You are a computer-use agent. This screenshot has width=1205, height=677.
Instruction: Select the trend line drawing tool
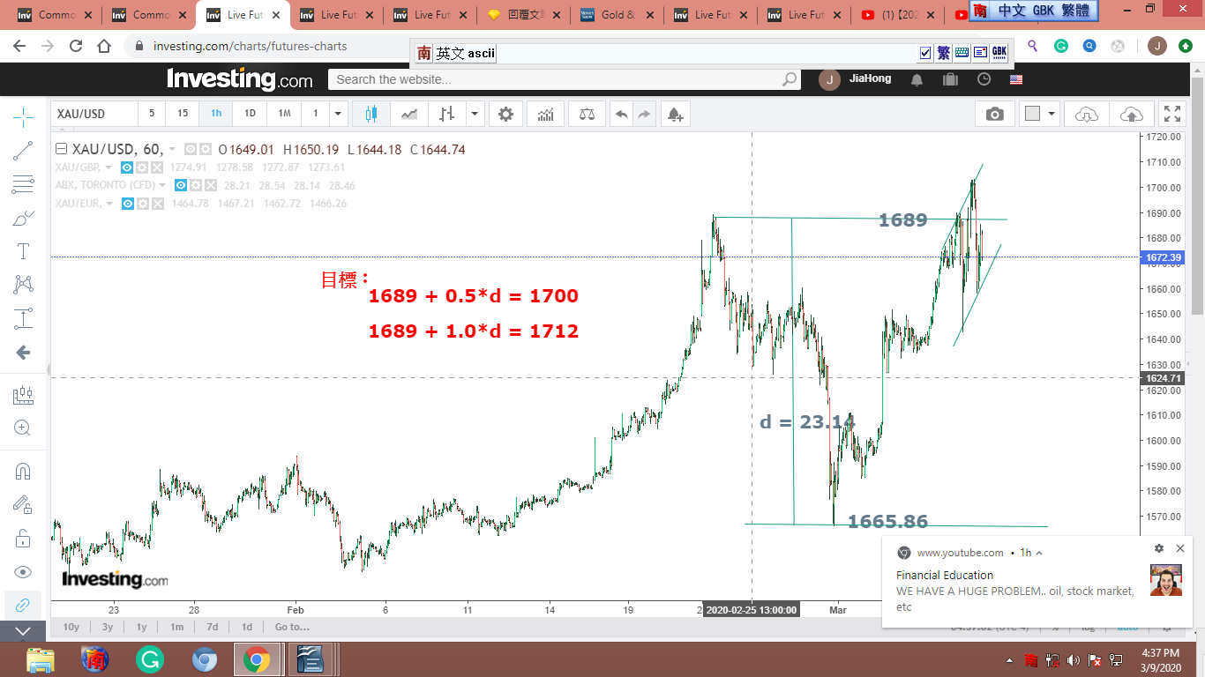click(23, 151)
